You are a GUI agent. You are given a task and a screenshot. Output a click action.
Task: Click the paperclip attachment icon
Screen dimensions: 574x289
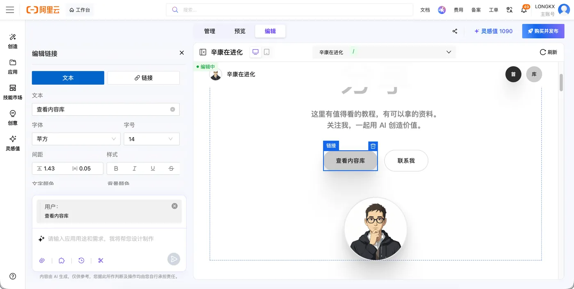coord(42,260)
